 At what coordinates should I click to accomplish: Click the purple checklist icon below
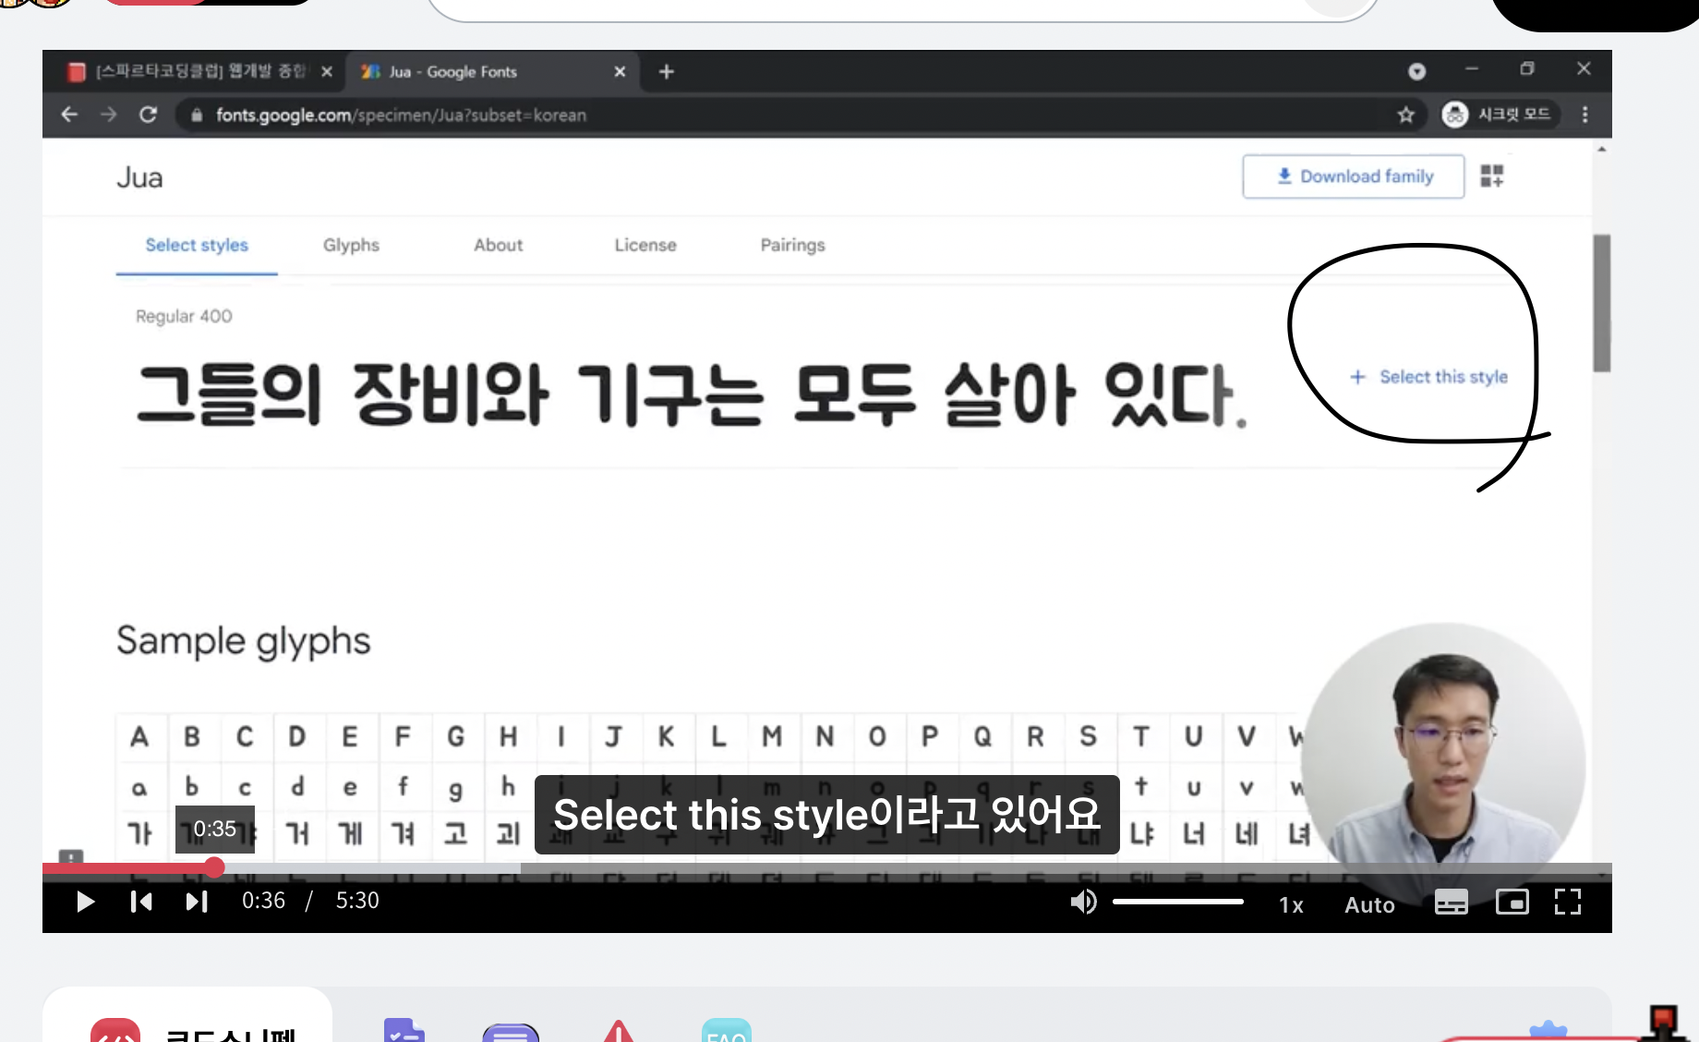pyautogui.click(x=404, y=1030)
